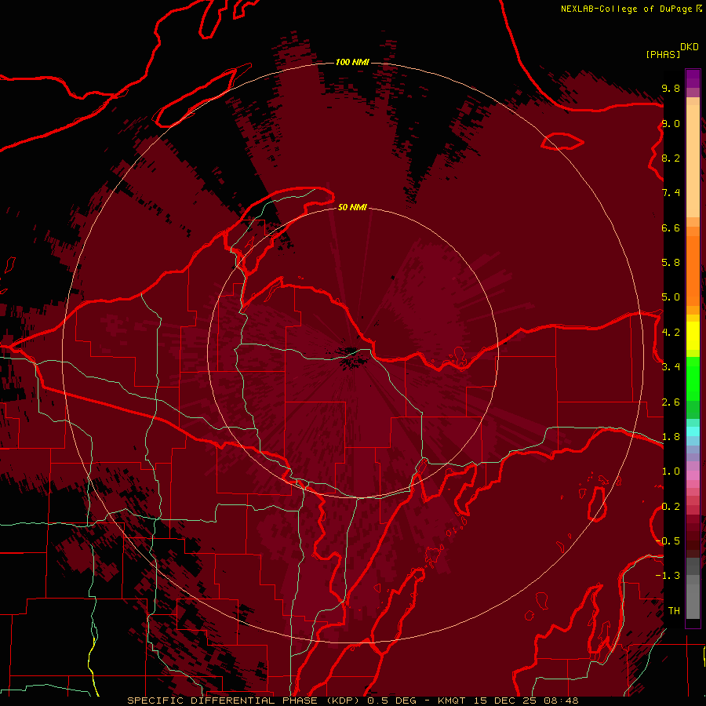Select the 1.8 value on the color scale
706x706 pixels.
pyautogui.click(x=671, y=437)
